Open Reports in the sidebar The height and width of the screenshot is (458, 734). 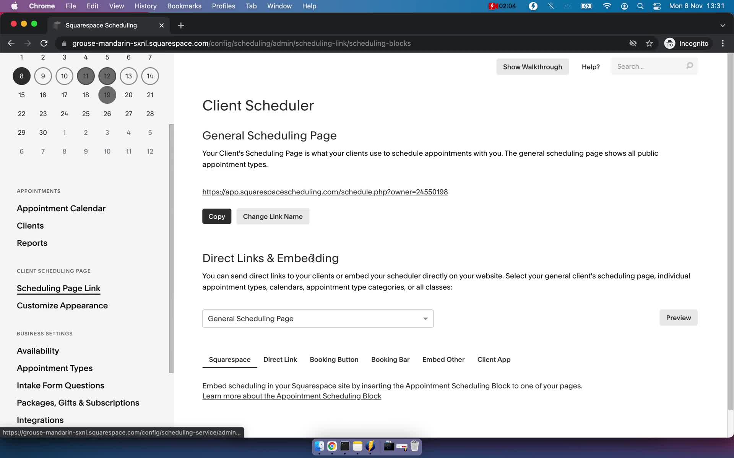(x=32, y=243)
